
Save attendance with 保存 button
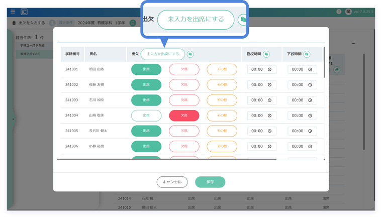[210, 182]
